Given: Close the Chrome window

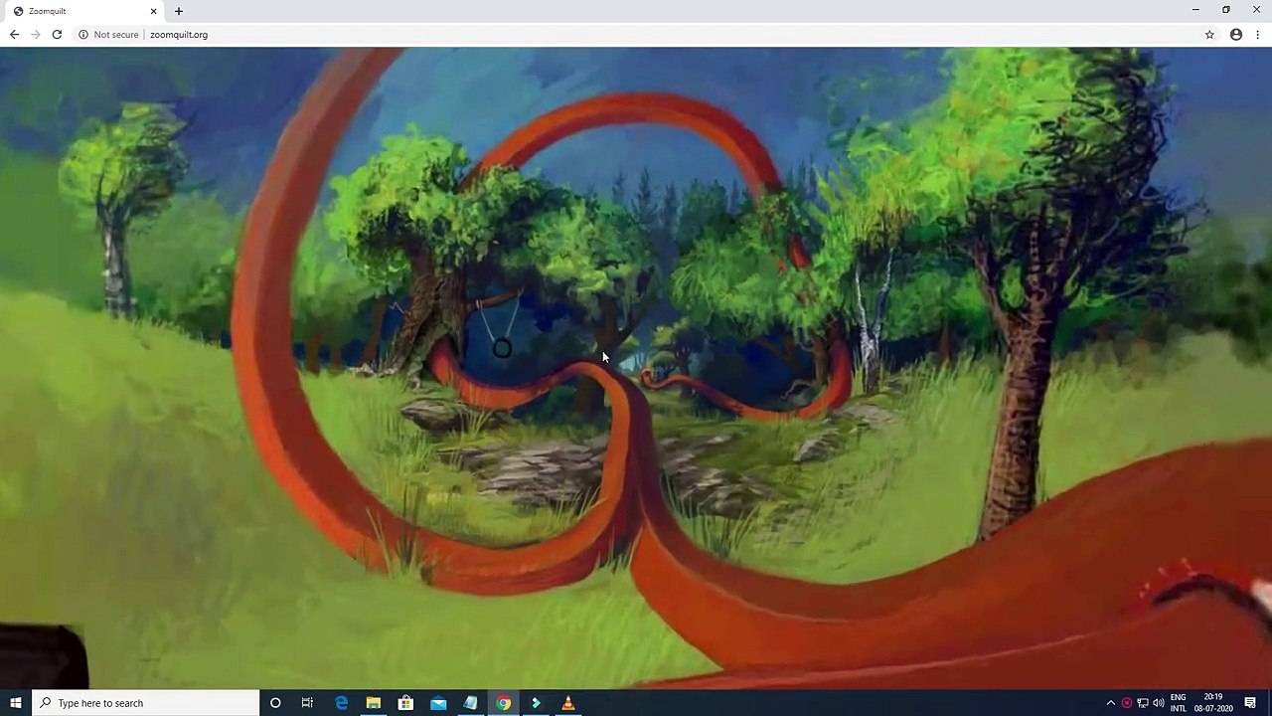Looking at the screenshot, I should coord(1256,10).
